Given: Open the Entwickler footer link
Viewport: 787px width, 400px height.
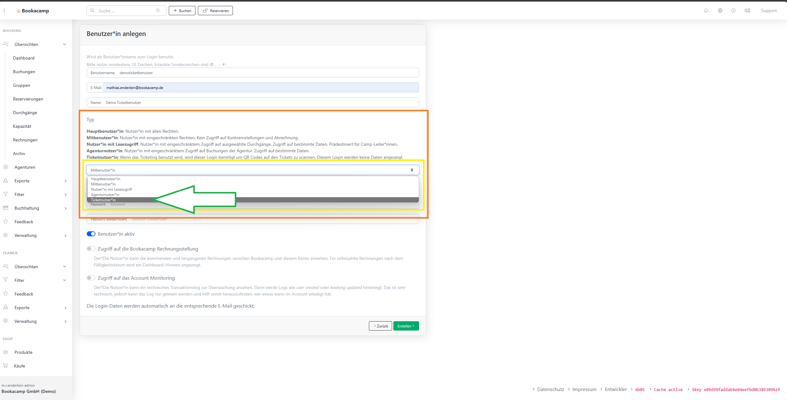Looking at the screenshot, I should tap(616, 389).
